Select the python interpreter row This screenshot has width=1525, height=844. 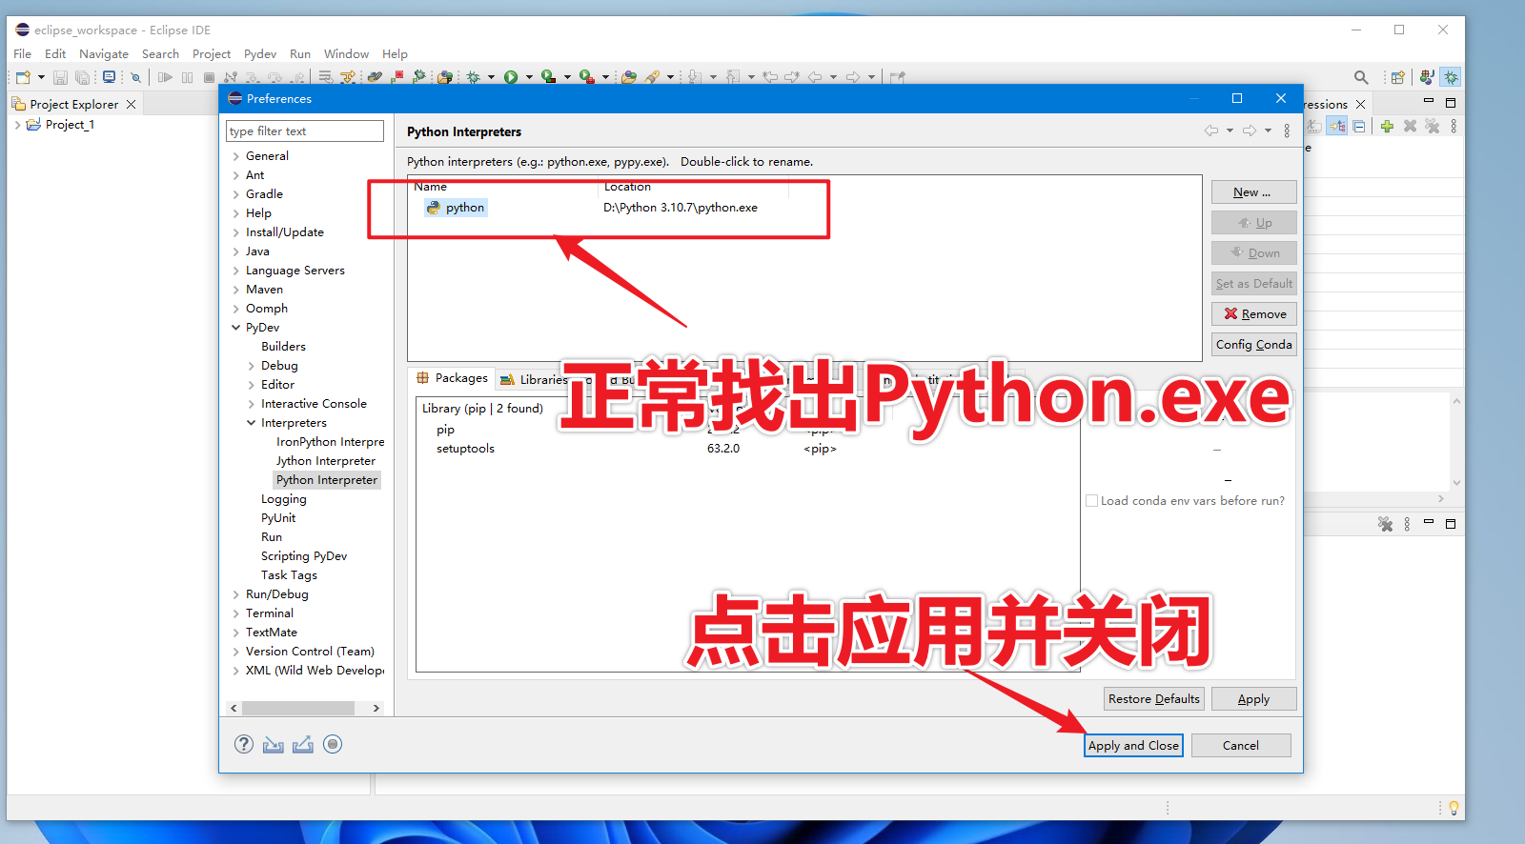coord(457,208)
